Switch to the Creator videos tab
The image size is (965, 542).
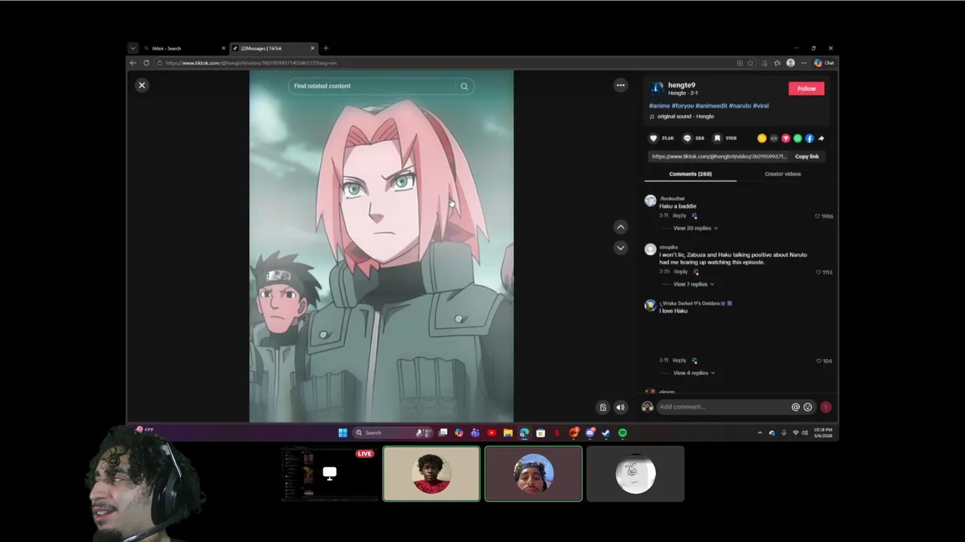[783, 174]
